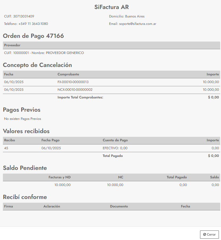Click the Cuenta de Pago column header
The width and height of the screenshot is (221, 240).
tap(115, 140)
